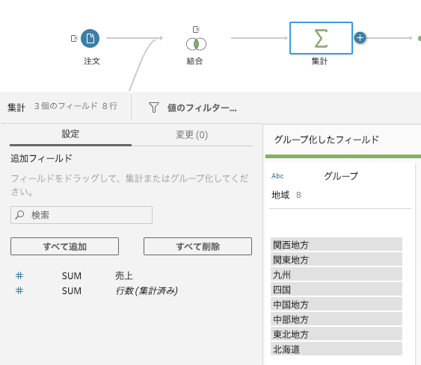Select the 四国 value
The width and height of the screenshot is (421, 365).
[337, 290]
